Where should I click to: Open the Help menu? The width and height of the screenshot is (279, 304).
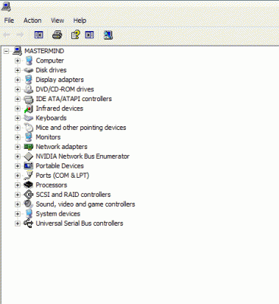tap(80, 21)
